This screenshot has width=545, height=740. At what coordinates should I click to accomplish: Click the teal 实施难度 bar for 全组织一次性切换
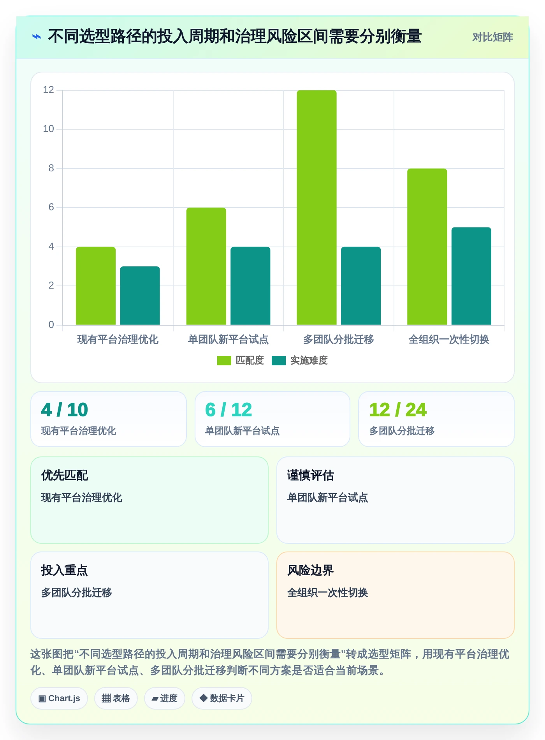[471, 276]
